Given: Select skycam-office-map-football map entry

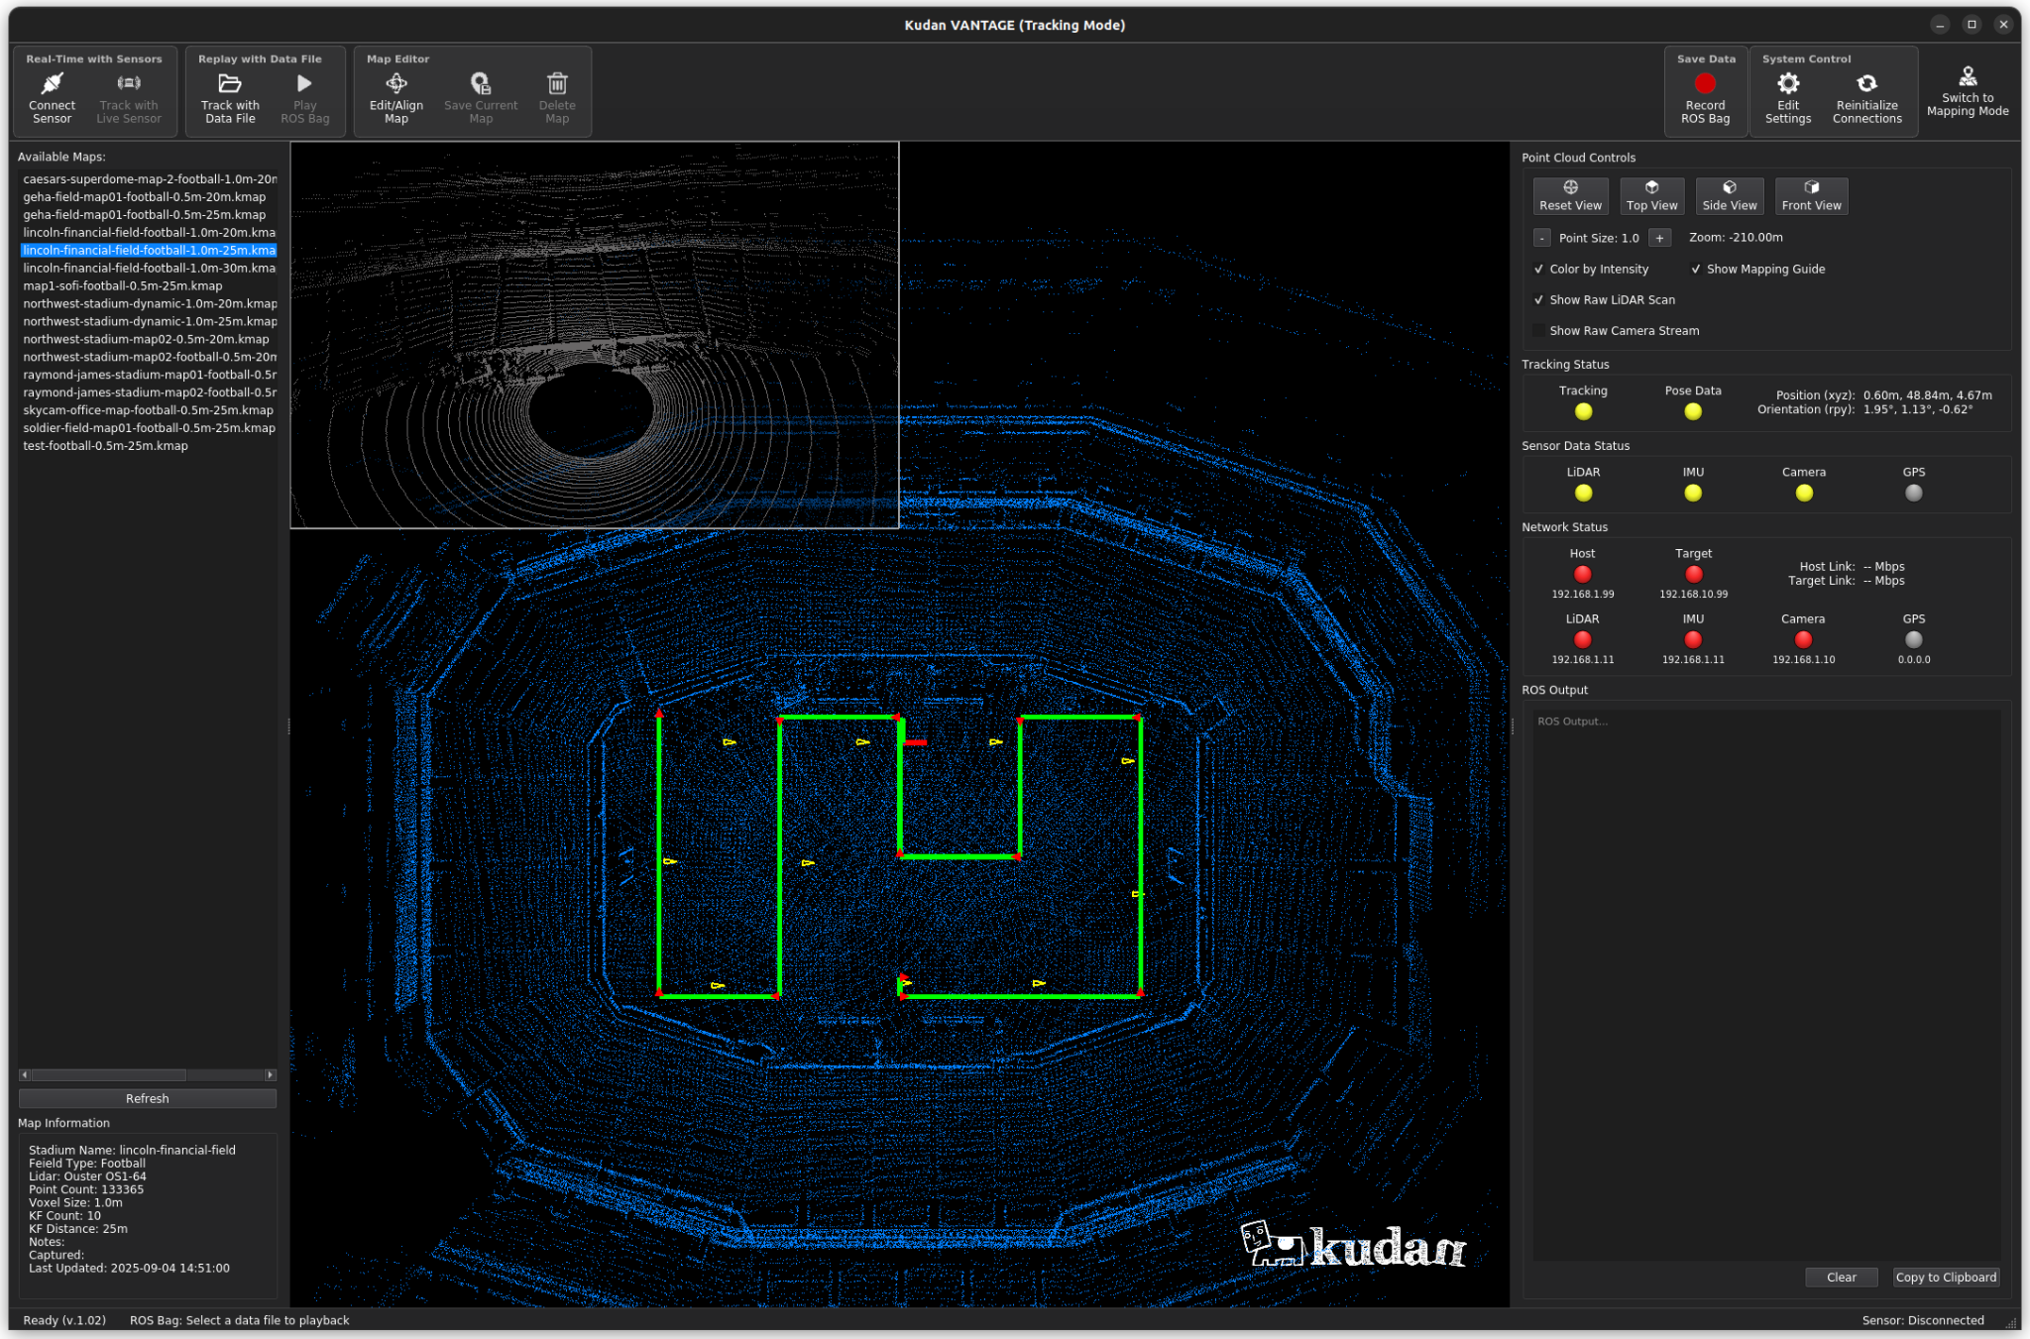Looking at the screenshot, I should point(148,410).
